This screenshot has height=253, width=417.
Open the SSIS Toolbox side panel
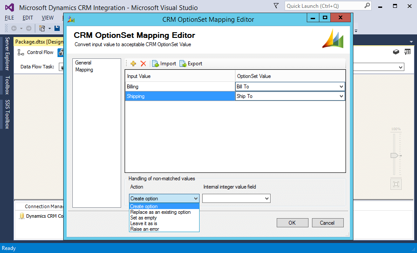click(7, 114)
